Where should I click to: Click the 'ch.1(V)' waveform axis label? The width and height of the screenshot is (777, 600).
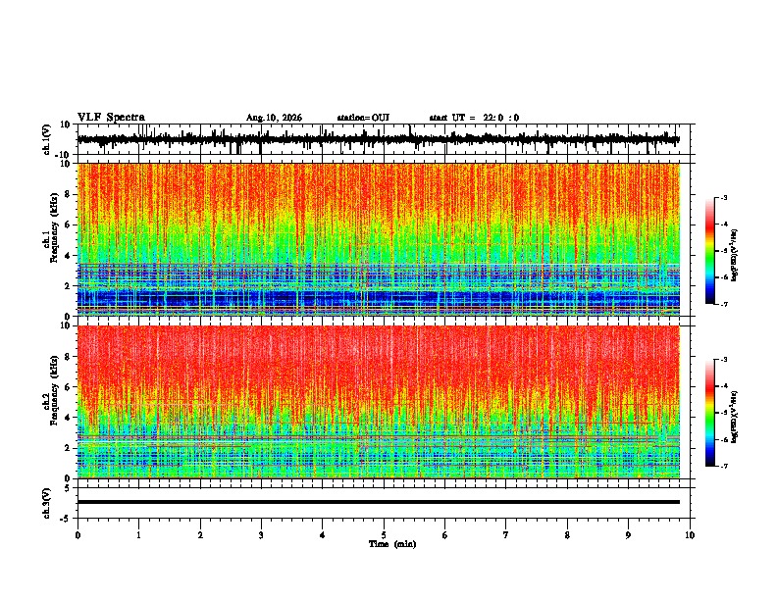pyautogui.click(x=47, y=139)
